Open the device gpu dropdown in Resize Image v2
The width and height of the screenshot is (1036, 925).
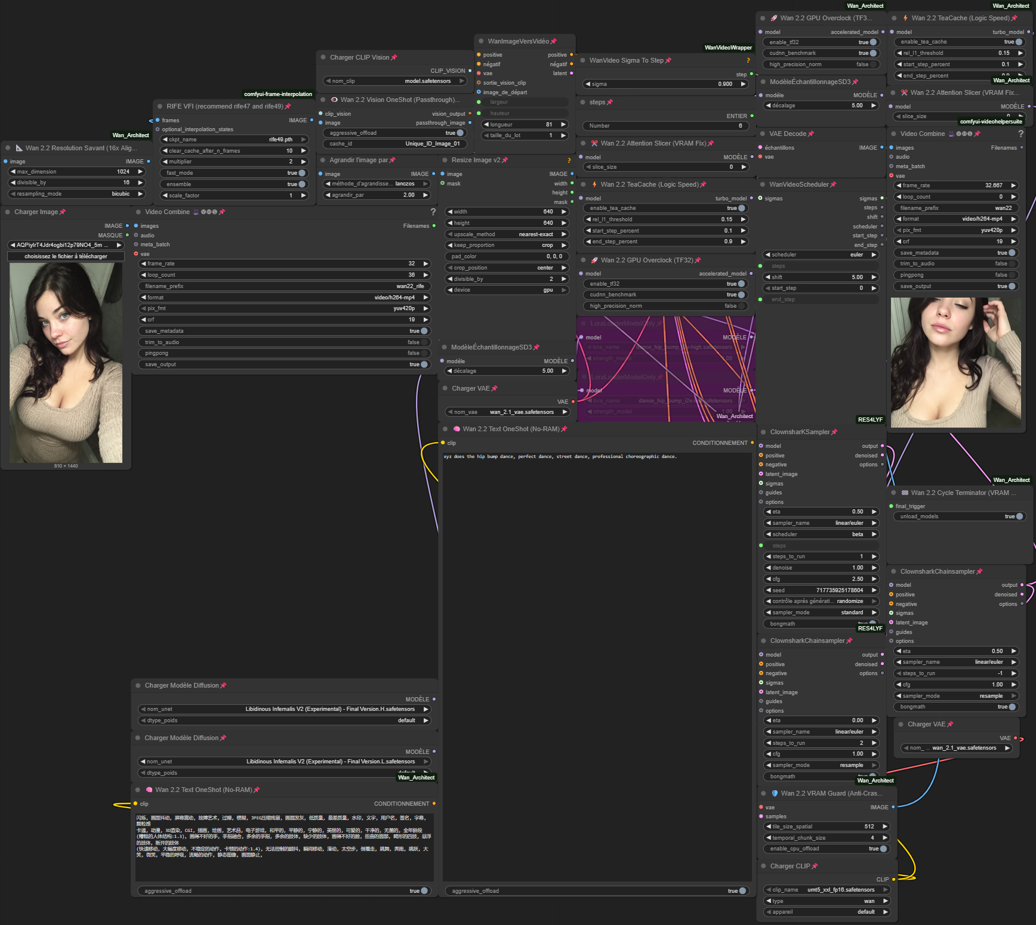[x=507, y=290]
